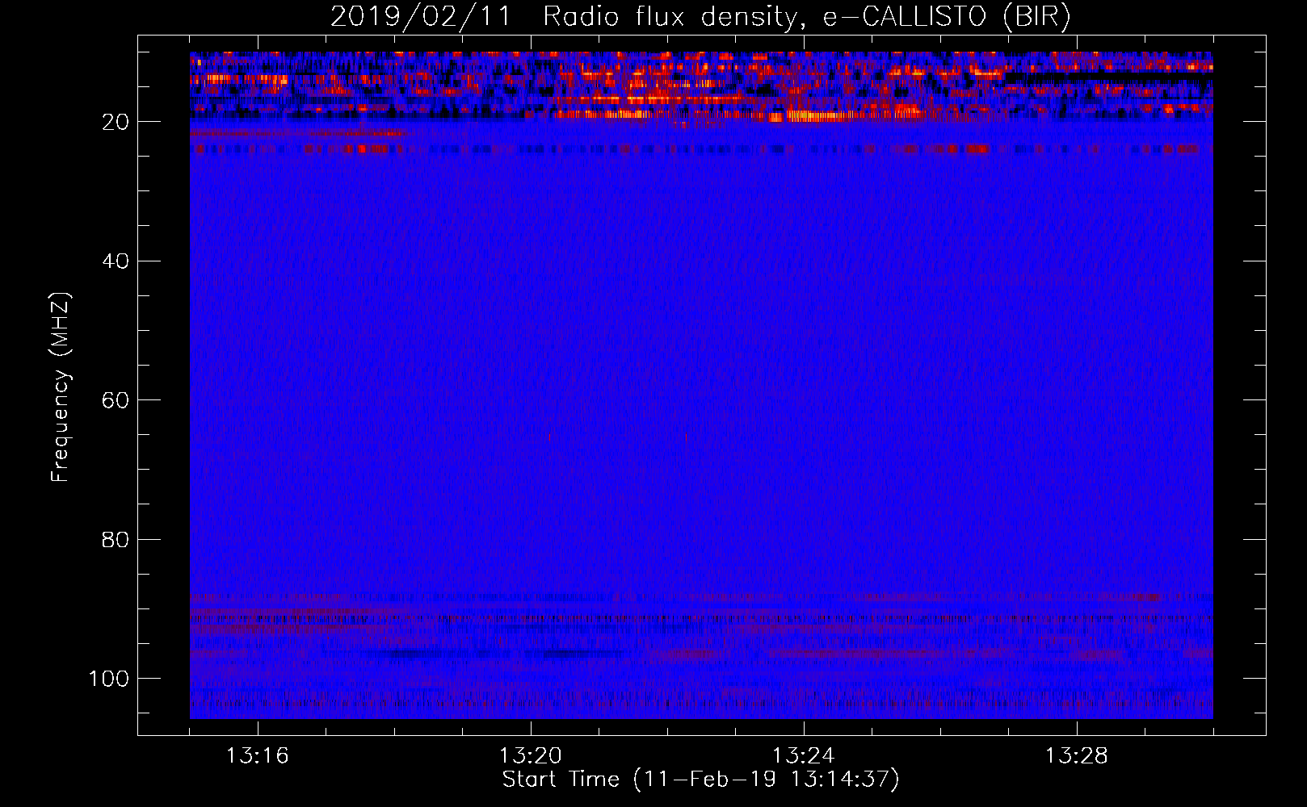1307x807 pixels.
Task: Click the 13:24 time tick label
Action: coord(803,756)
